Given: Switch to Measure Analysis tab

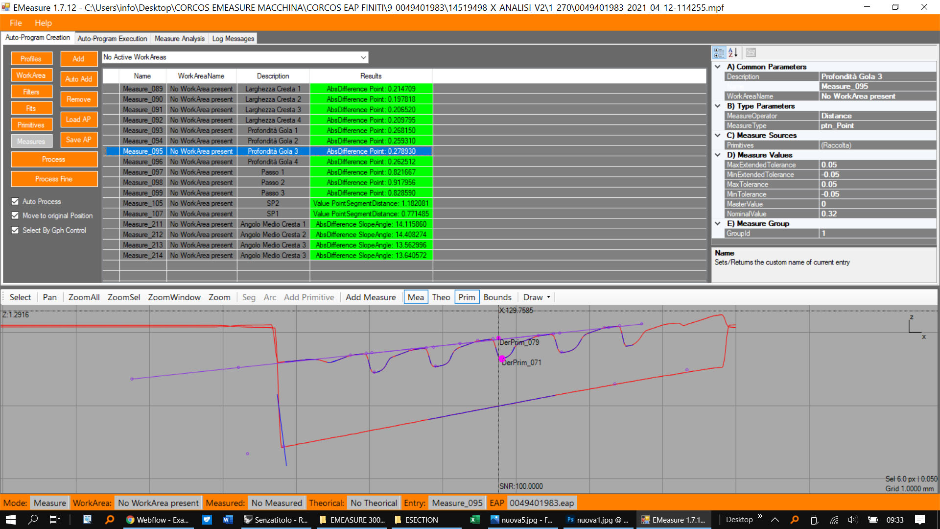Looking at the screenshot, I should click(x=180, y=38).
